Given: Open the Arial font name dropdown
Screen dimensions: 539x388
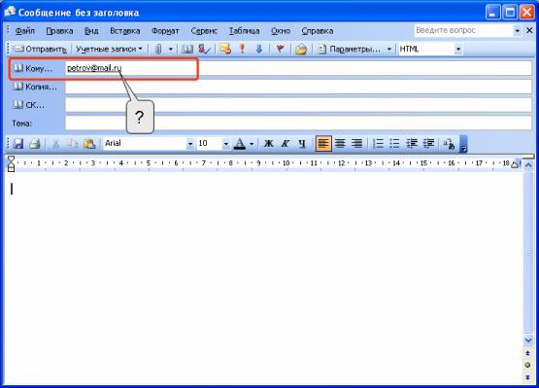Looking at the screenshot, I should point(190,144).
